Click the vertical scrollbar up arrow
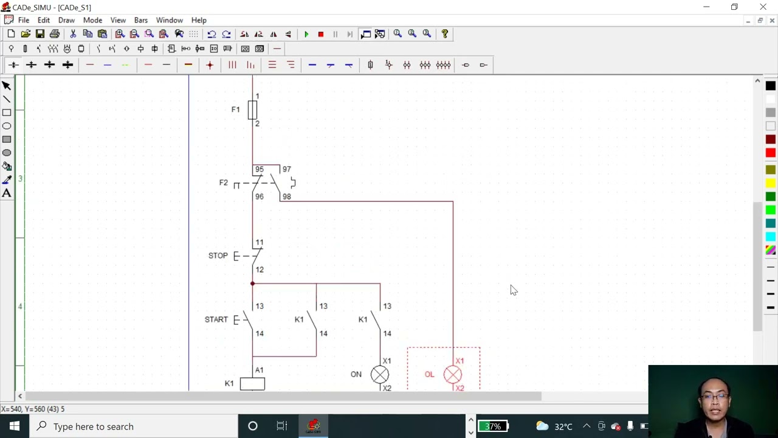The height and width of the screenshot is (438, 778). point(757,81)
